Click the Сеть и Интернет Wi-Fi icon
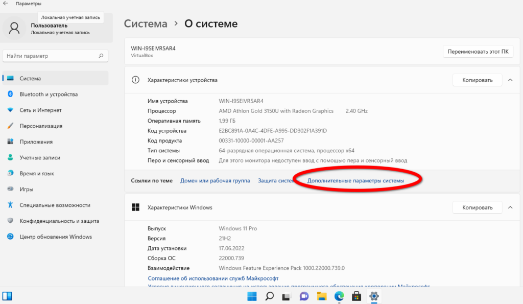This screenshot has height=304, width=523. pyautogui.click(x=10, y=109)
